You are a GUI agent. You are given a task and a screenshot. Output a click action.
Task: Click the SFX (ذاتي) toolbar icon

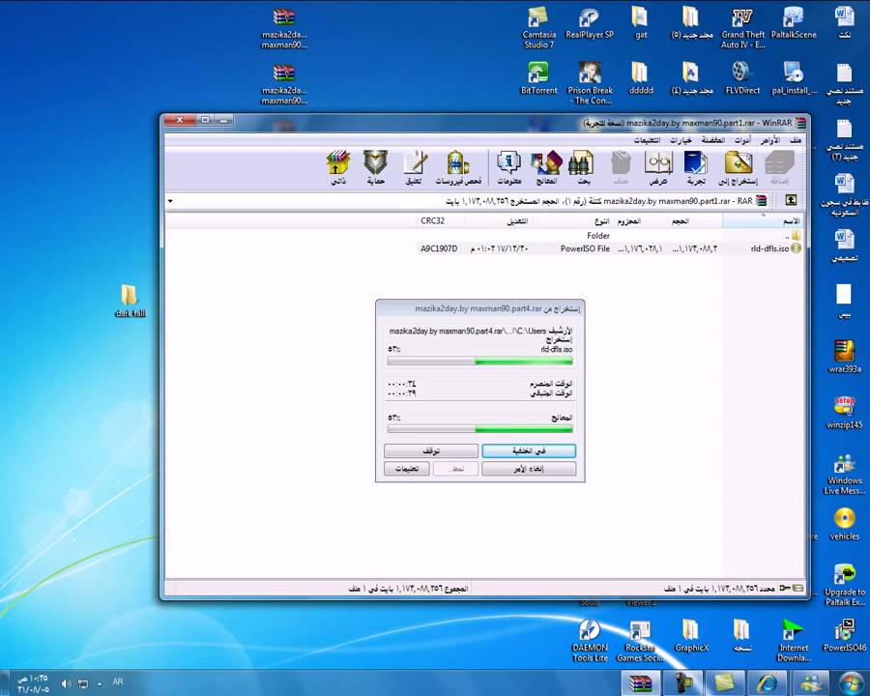[338, 167]
